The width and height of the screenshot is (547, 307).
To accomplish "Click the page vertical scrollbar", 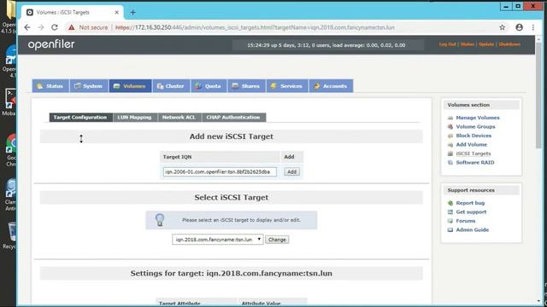I will [x=538, y=96].
